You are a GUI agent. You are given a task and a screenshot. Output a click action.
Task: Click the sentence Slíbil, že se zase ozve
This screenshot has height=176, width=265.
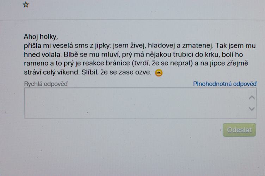click(x=116, y=72)
